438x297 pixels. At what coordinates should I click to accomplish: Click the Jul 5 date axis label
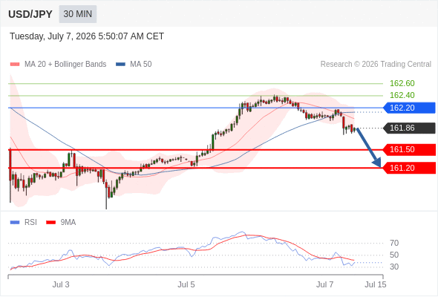point(186,284)
